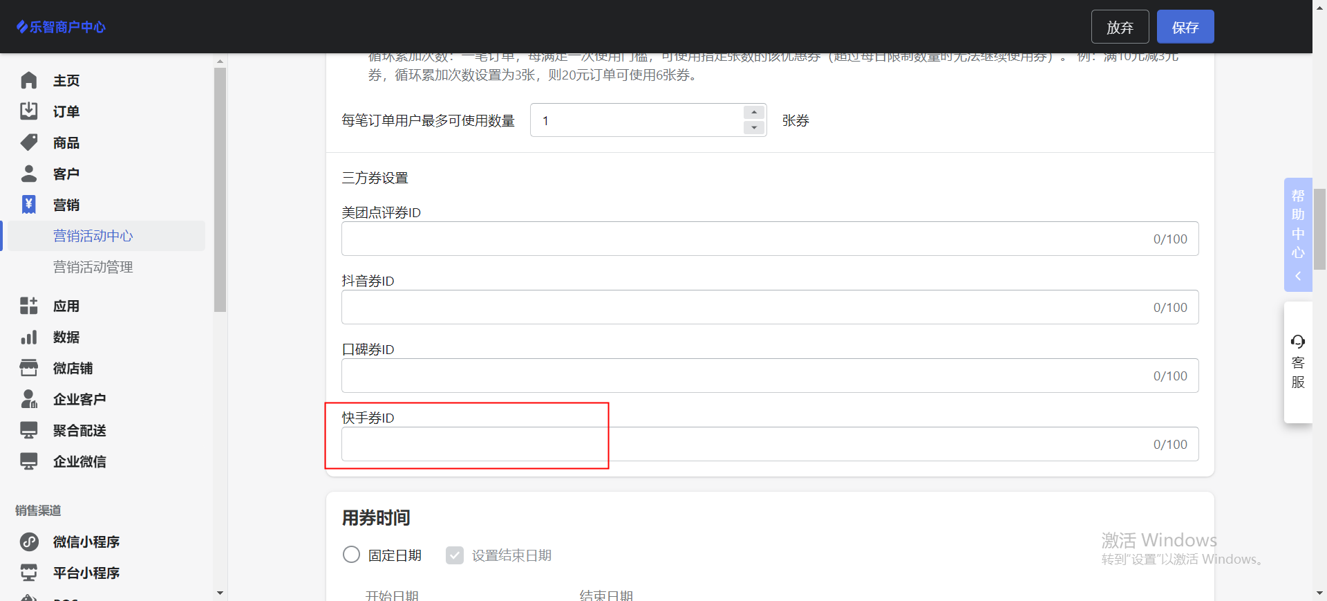
Task: Click the page scroll down arrow
Action: (x=1319, y=593)
